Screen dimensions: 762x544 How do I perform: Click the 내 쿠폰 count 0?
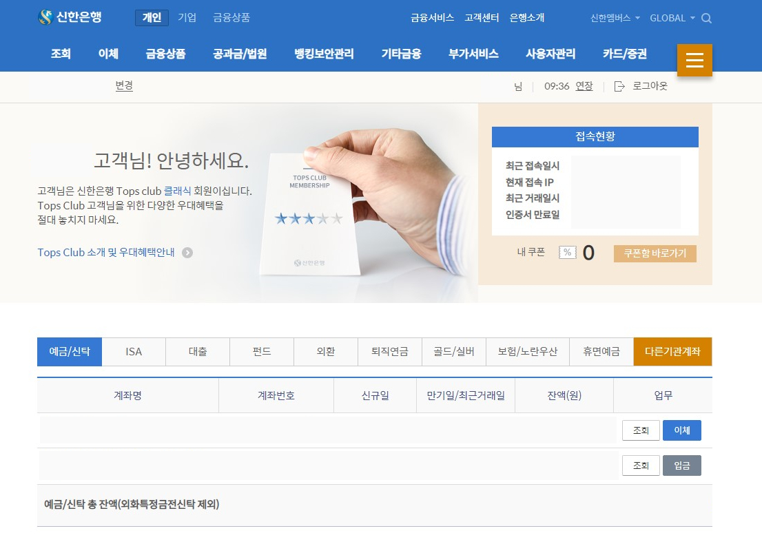pyautogui.click(x=588, y=253)
